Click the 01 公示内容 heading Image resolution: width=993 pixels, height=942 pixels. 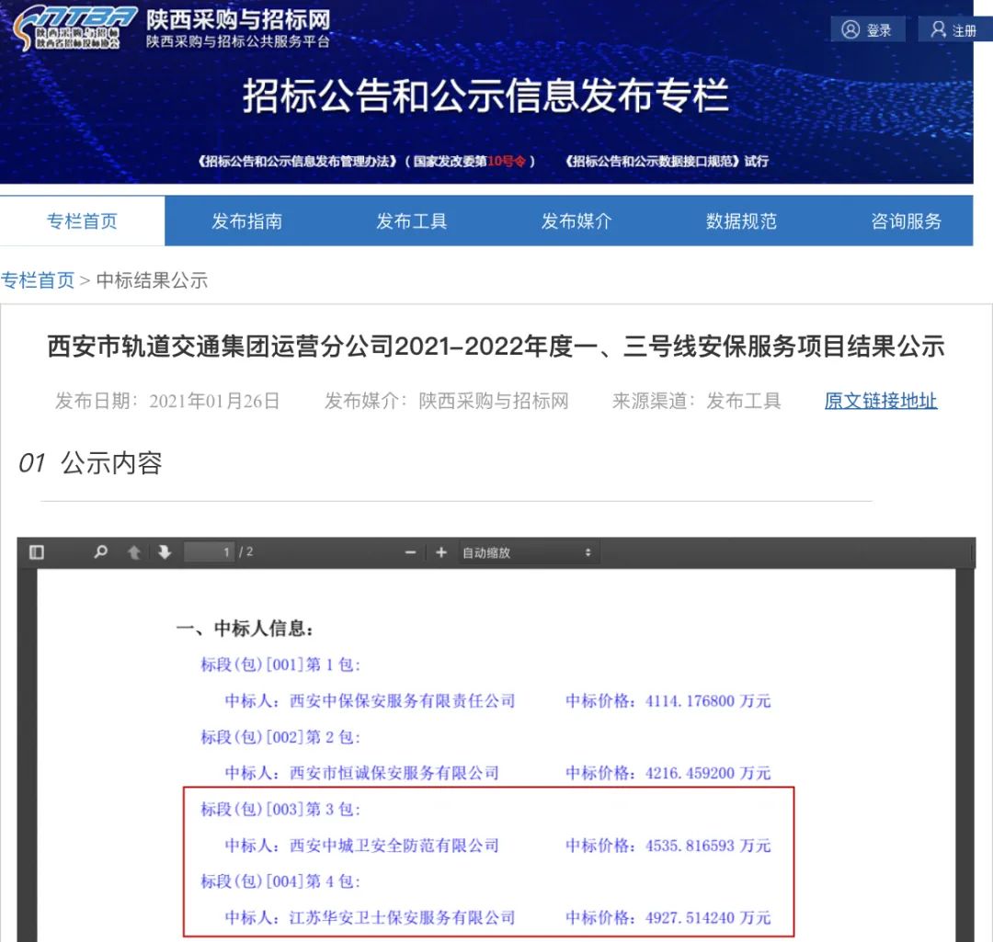(90, 463)
